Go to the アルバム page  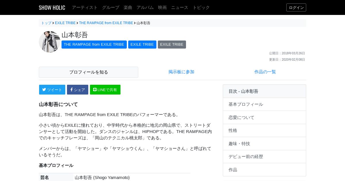tap(145, 7)
